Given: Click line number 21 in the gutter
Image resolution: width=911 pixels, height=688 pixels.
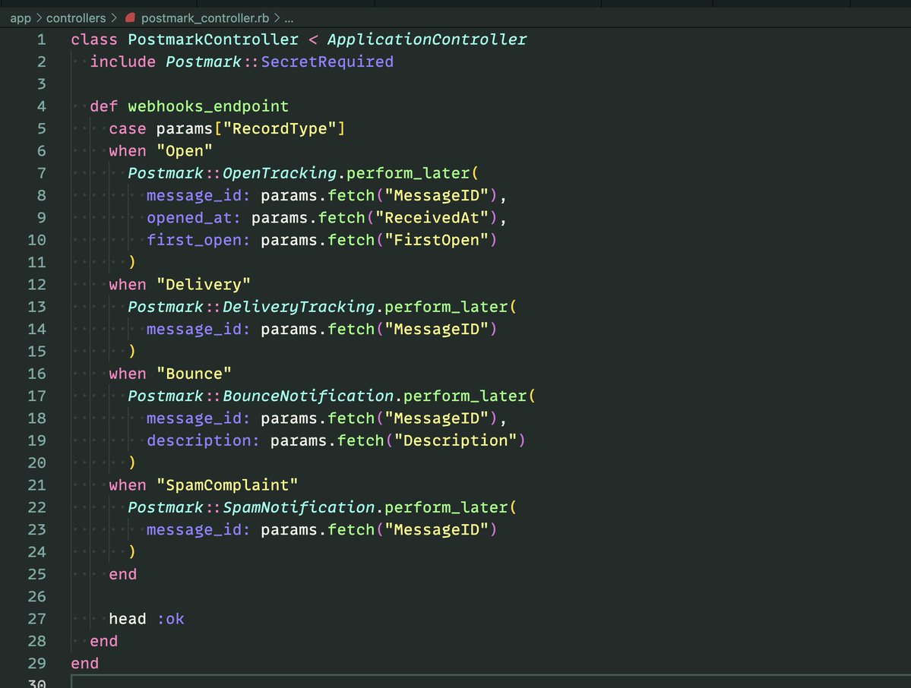Looking at the screenshot, I should tap(36, 484).
